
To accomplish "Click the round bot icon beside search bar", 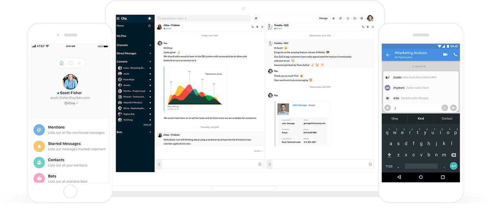I will tap(256, 18).
